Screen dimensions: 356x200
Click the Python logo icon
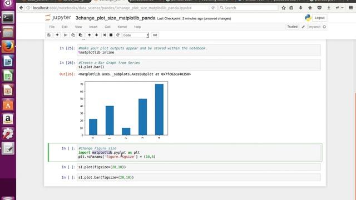pos(308,18)
